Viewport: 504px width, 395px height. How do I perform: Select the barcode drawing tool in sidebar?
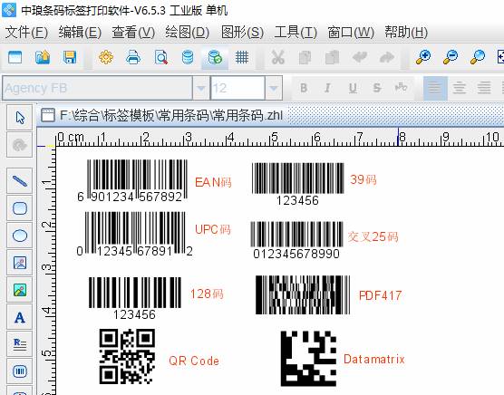[20, 371]
